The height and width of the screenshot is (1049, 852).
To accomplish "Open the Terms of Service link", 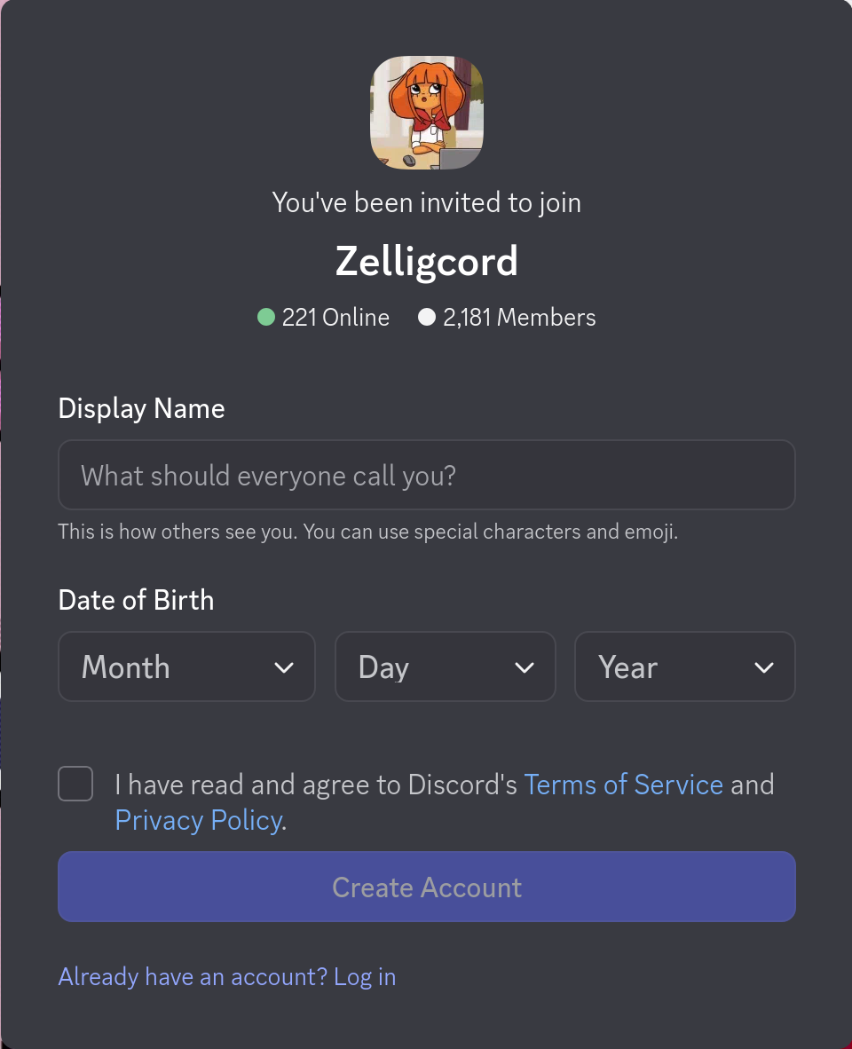I will 623,785.
